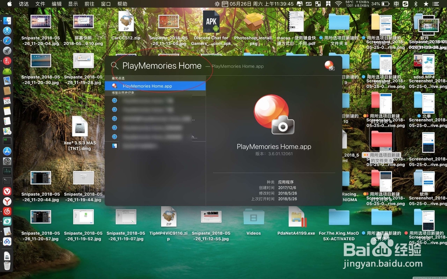The image size is (447, 279).
Task: Open the 访达 menu
Action: pos(24,4)
